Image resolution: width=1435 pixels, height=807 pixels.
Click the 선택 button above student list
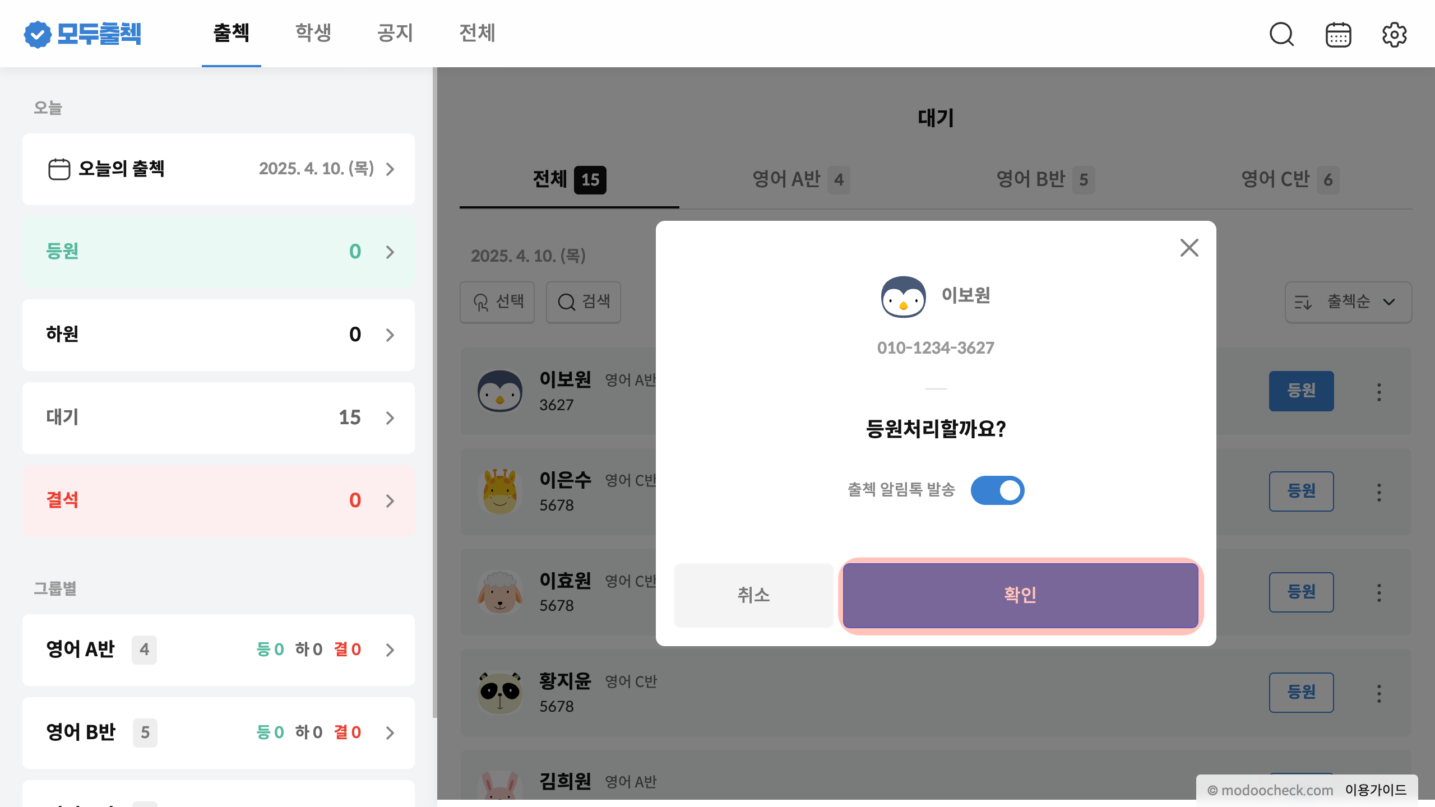[x=497, y=302]
